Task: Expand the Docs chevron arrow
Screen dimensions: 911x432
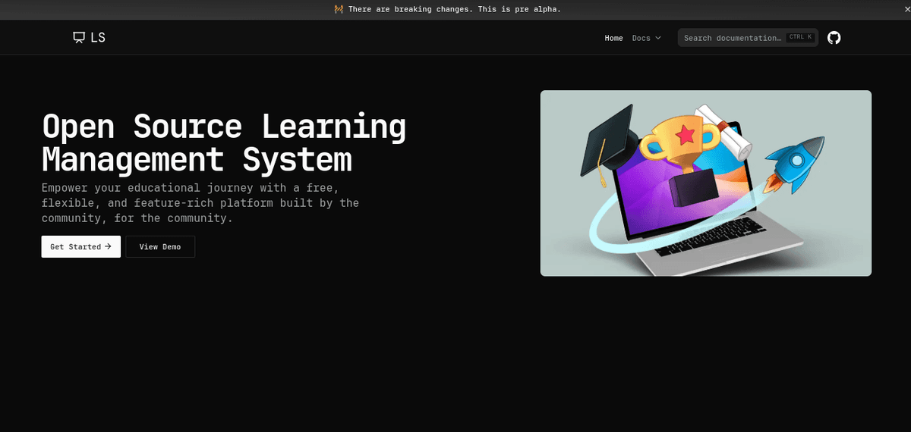Action: point(658,38)
